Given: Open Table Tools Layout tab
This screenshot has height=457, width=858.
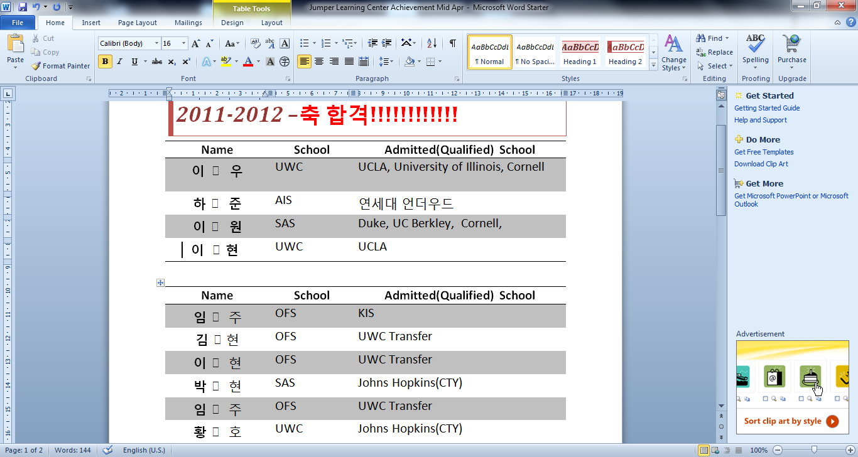Looking at the screenshot, I should click(272, 23).
